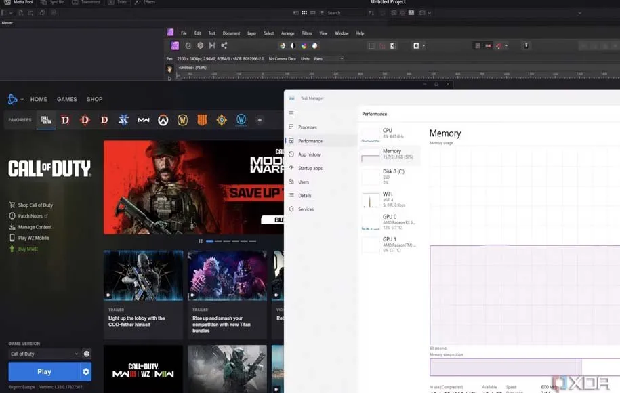
Task: Open the game settings gear beside Play
Action: click(x=86, y=371)
